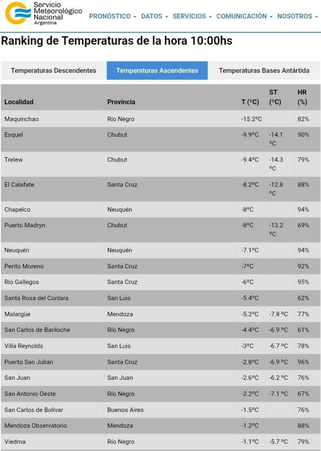Expand the COMUNICACIÓN menu
The height and width of the screenshot is (451, 321).
click(244, 16)
